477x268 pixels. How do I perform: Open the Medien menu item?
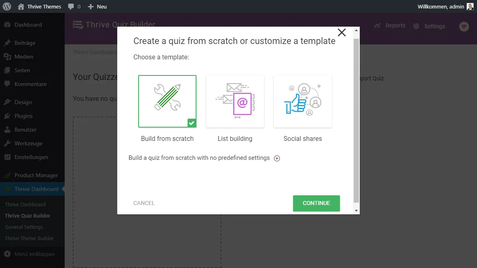click(32, 57)
